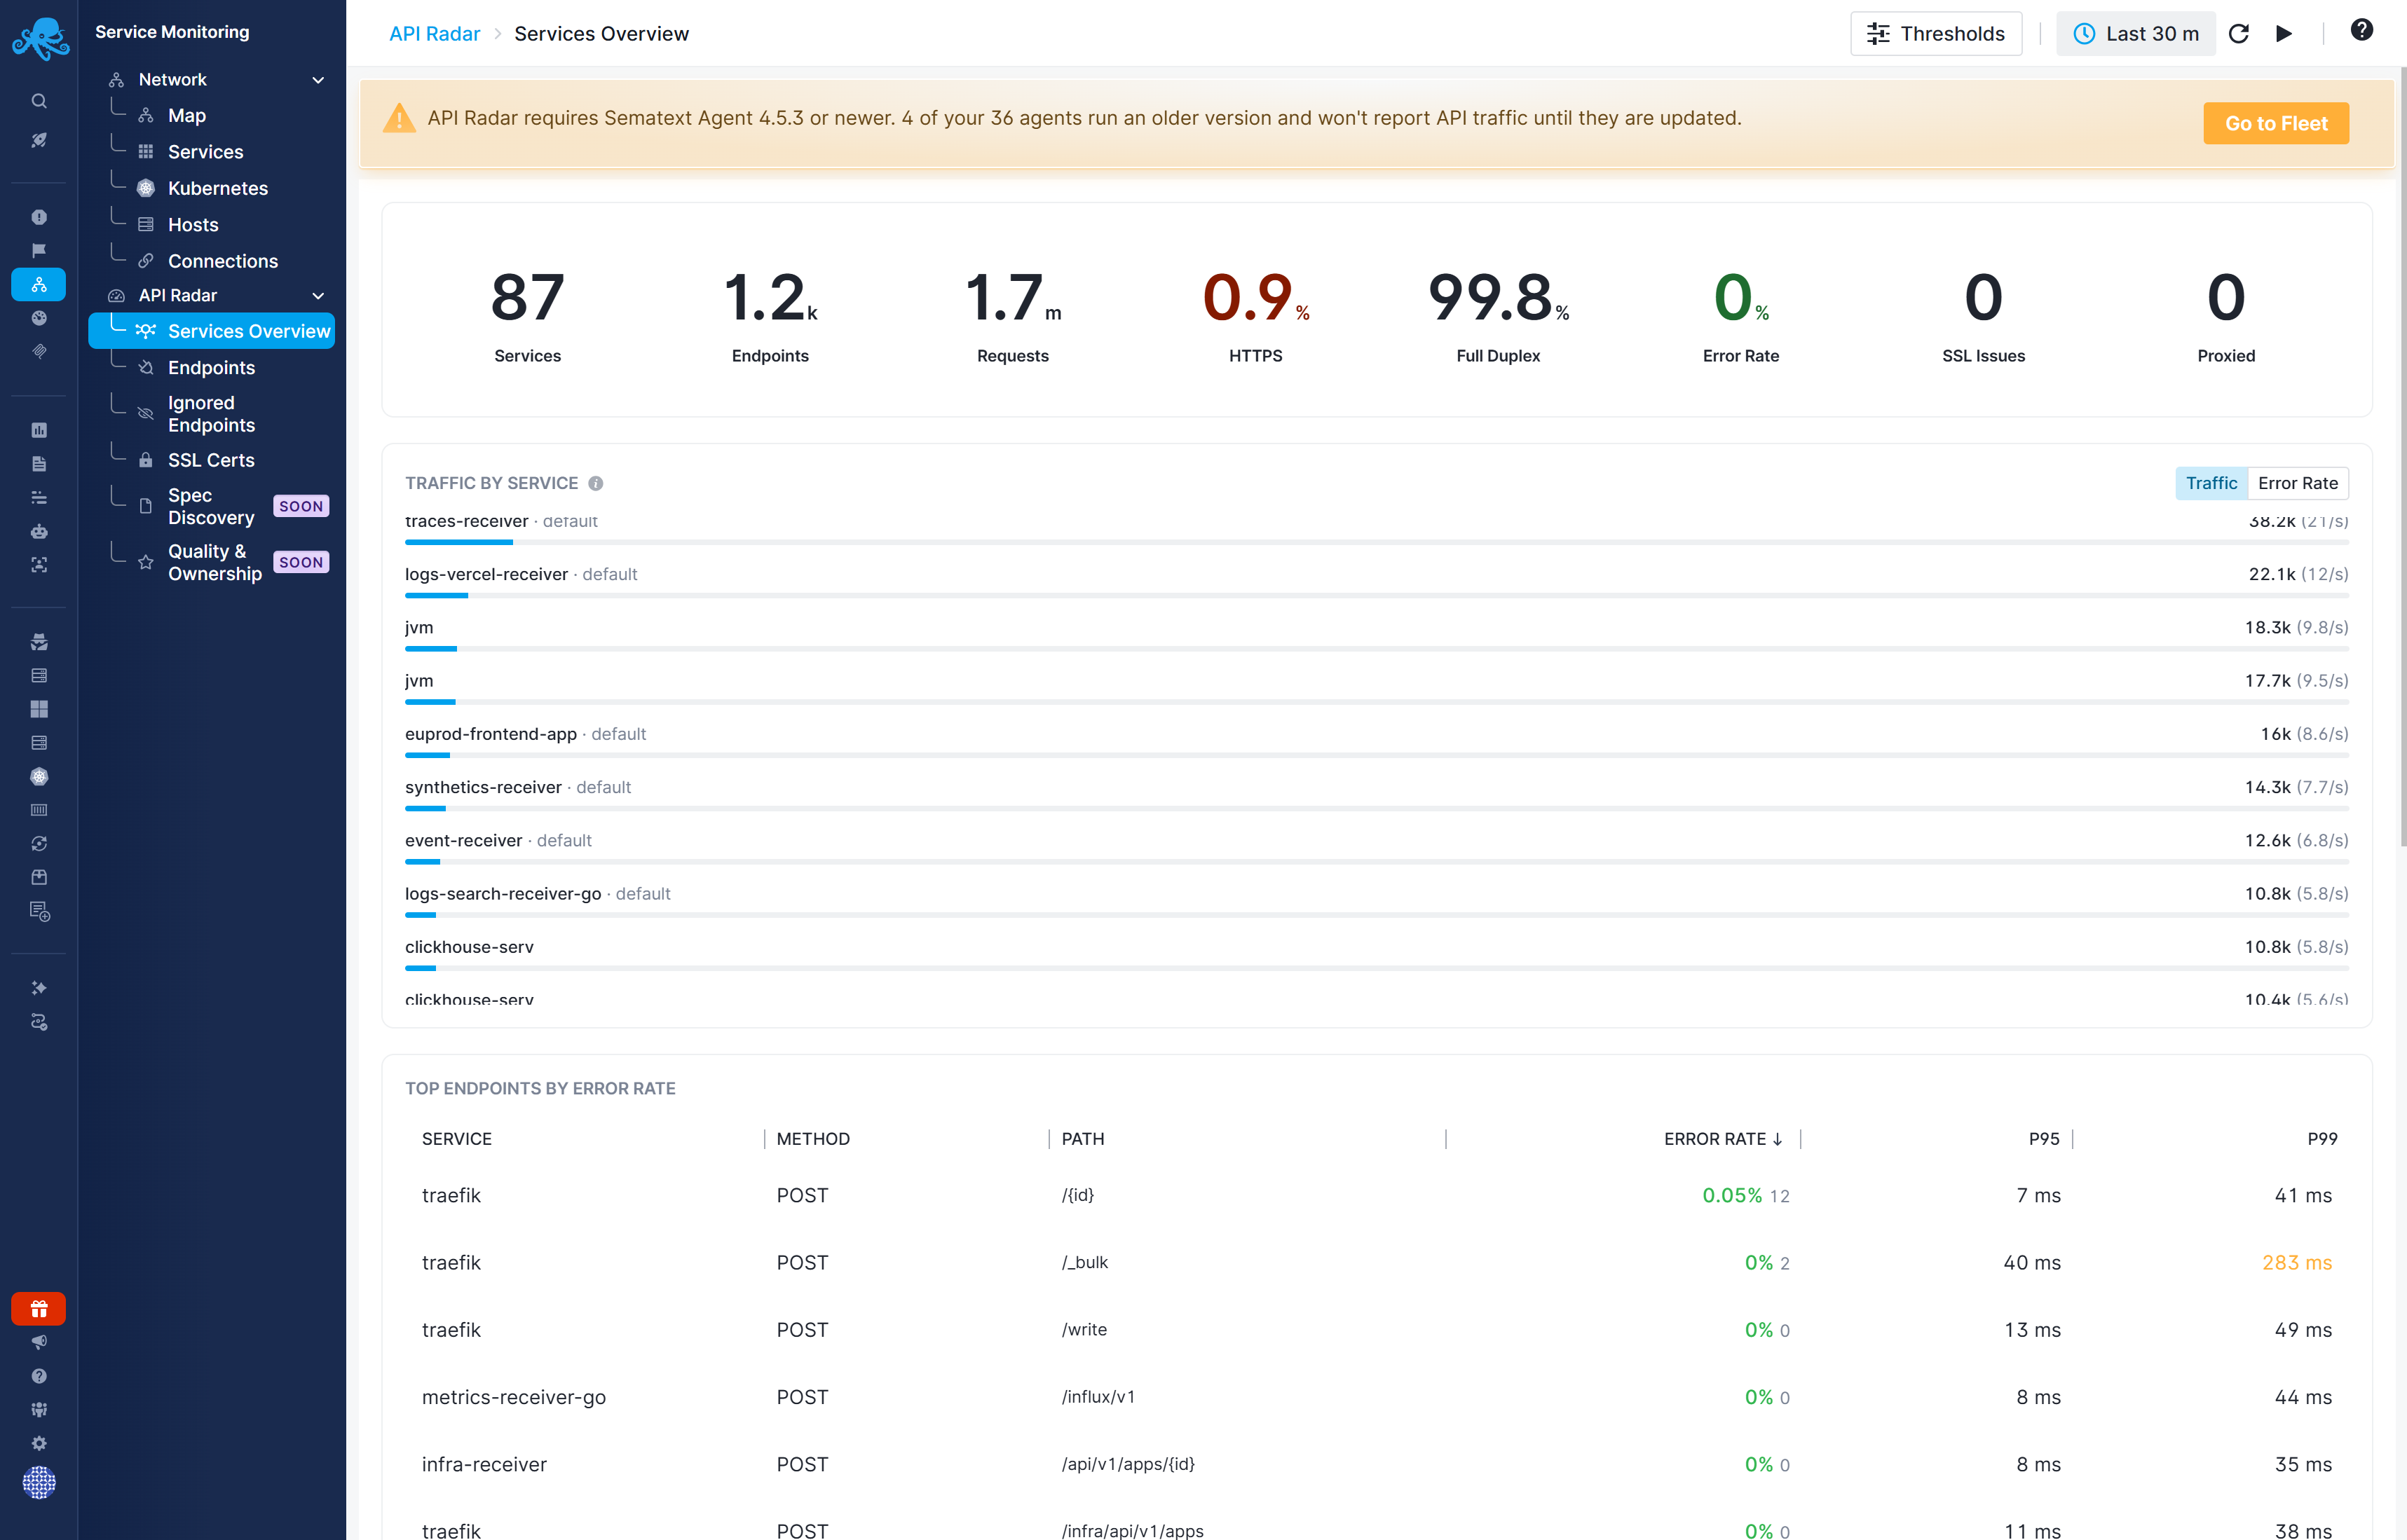
Task: Sort by the ERROR RATE column header
Action: [1723, 1138]
